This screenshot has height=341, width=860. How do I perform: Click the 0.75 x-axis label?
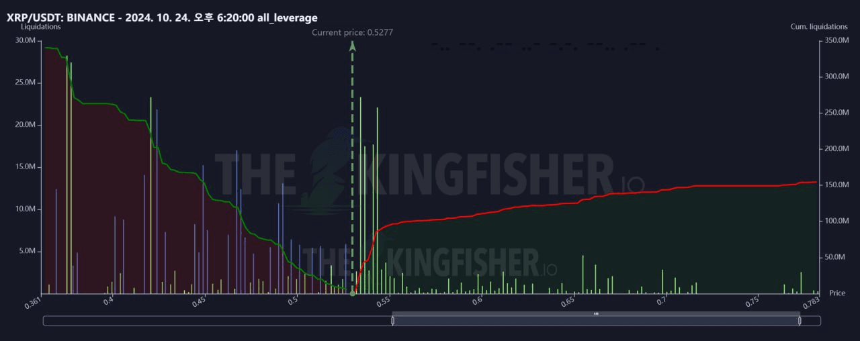tap(753, 301)
